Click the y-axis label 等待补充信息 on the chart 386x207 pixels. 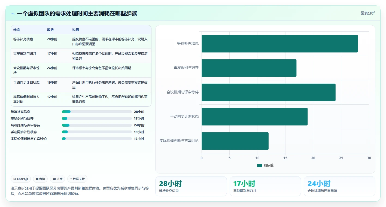188,43
